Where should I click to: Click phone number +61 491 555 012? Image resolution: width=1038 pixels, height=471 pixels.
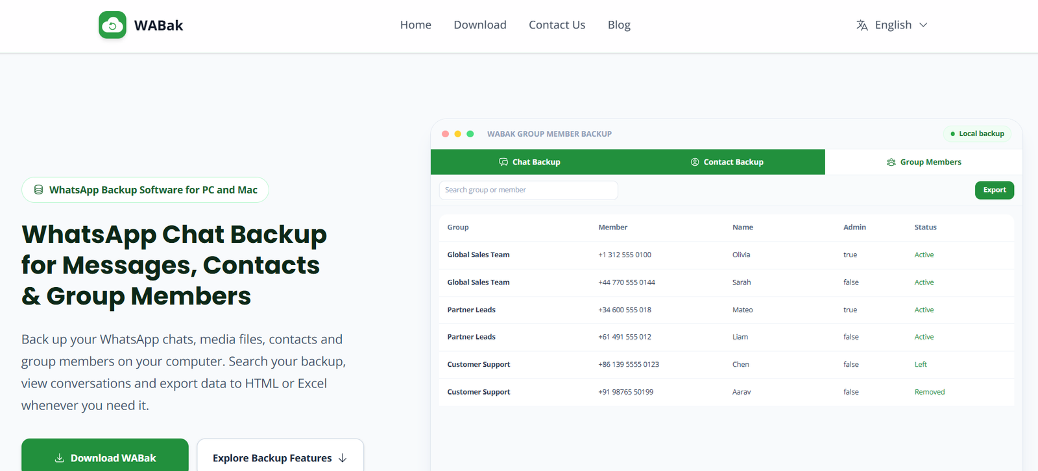point(625,337)
